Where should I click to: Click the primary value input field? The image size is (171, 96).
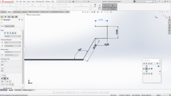pos(11,55)
